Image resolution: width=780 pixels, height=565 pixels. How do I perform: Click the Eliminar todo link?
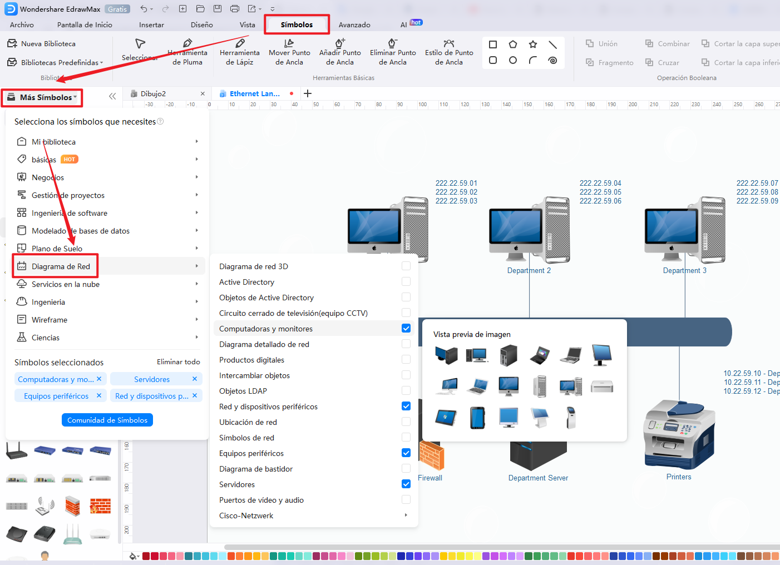click(x=178, y=362)
